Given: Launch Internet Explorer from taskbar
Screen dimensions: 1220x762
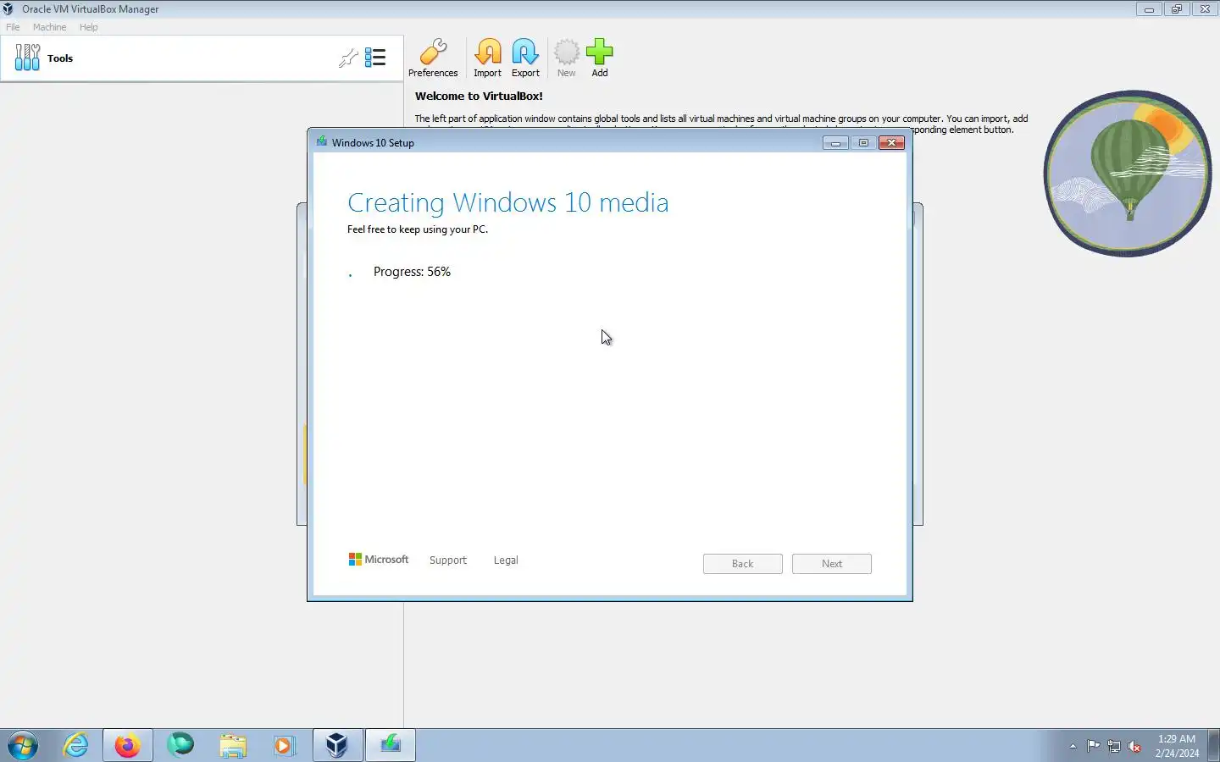Looking at the screenshot, I should coord(76,745).
